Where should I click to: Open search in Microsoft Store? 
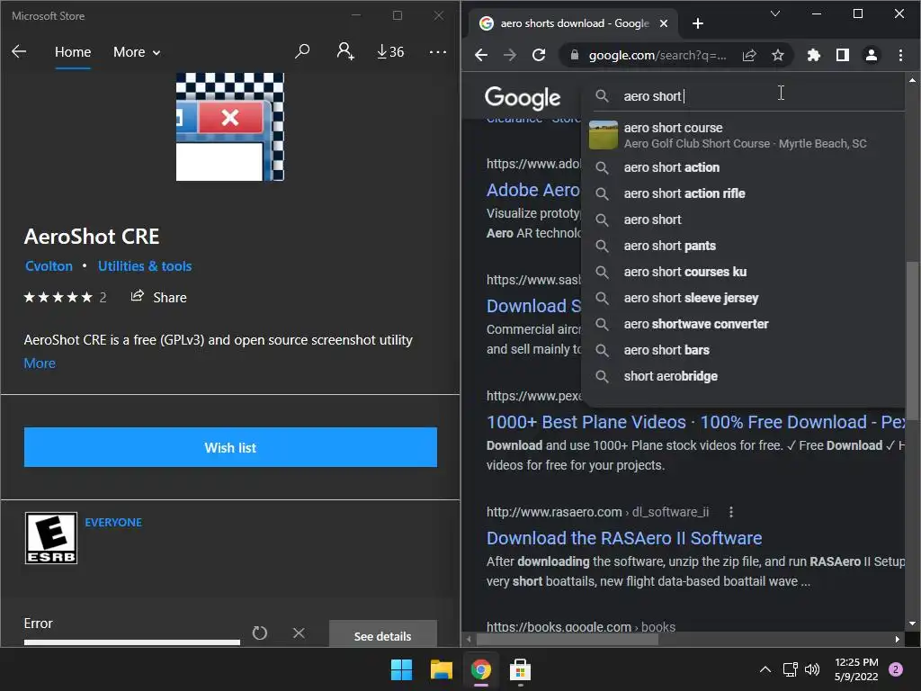click(x=302, y=51)
